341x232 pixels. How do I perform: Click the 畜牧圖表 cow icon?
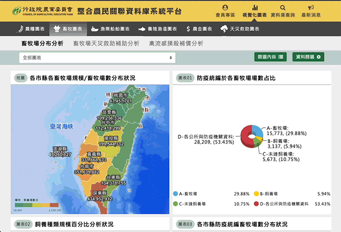(x=57, y=29)
